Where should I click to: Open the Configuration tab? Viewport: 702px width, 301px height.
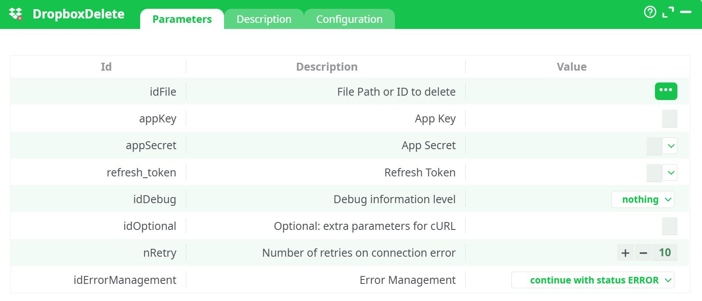coord(349,19)
